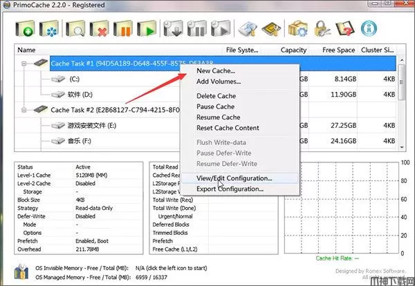Click the 24.16GB free space cell
The image size is (415, 286).
tap(343, 141)
